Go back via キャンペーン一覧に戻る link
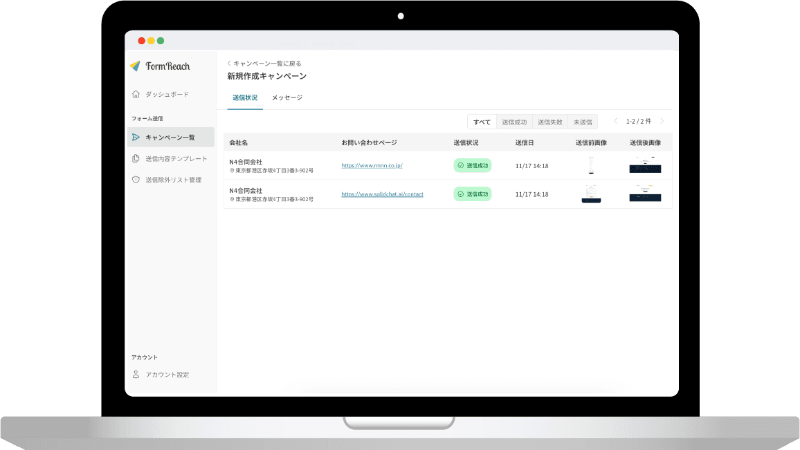The height and width of the screenshot is (450, 800). click(x=264, y=64)
